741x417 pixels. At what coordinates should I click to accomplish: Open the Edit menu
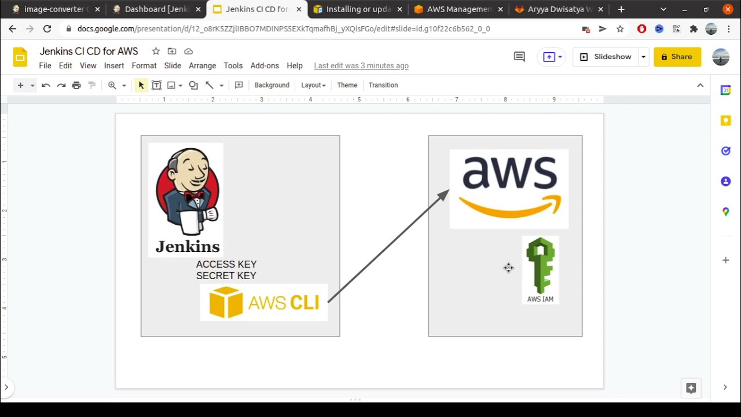tap(65, 65)
